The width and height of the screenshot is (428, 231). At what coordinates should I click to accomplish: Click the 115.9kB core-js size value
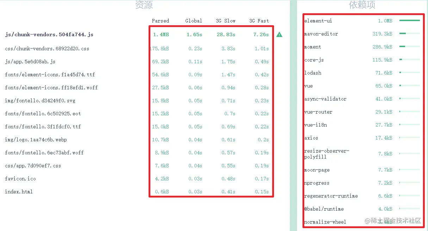coord(382,60)
